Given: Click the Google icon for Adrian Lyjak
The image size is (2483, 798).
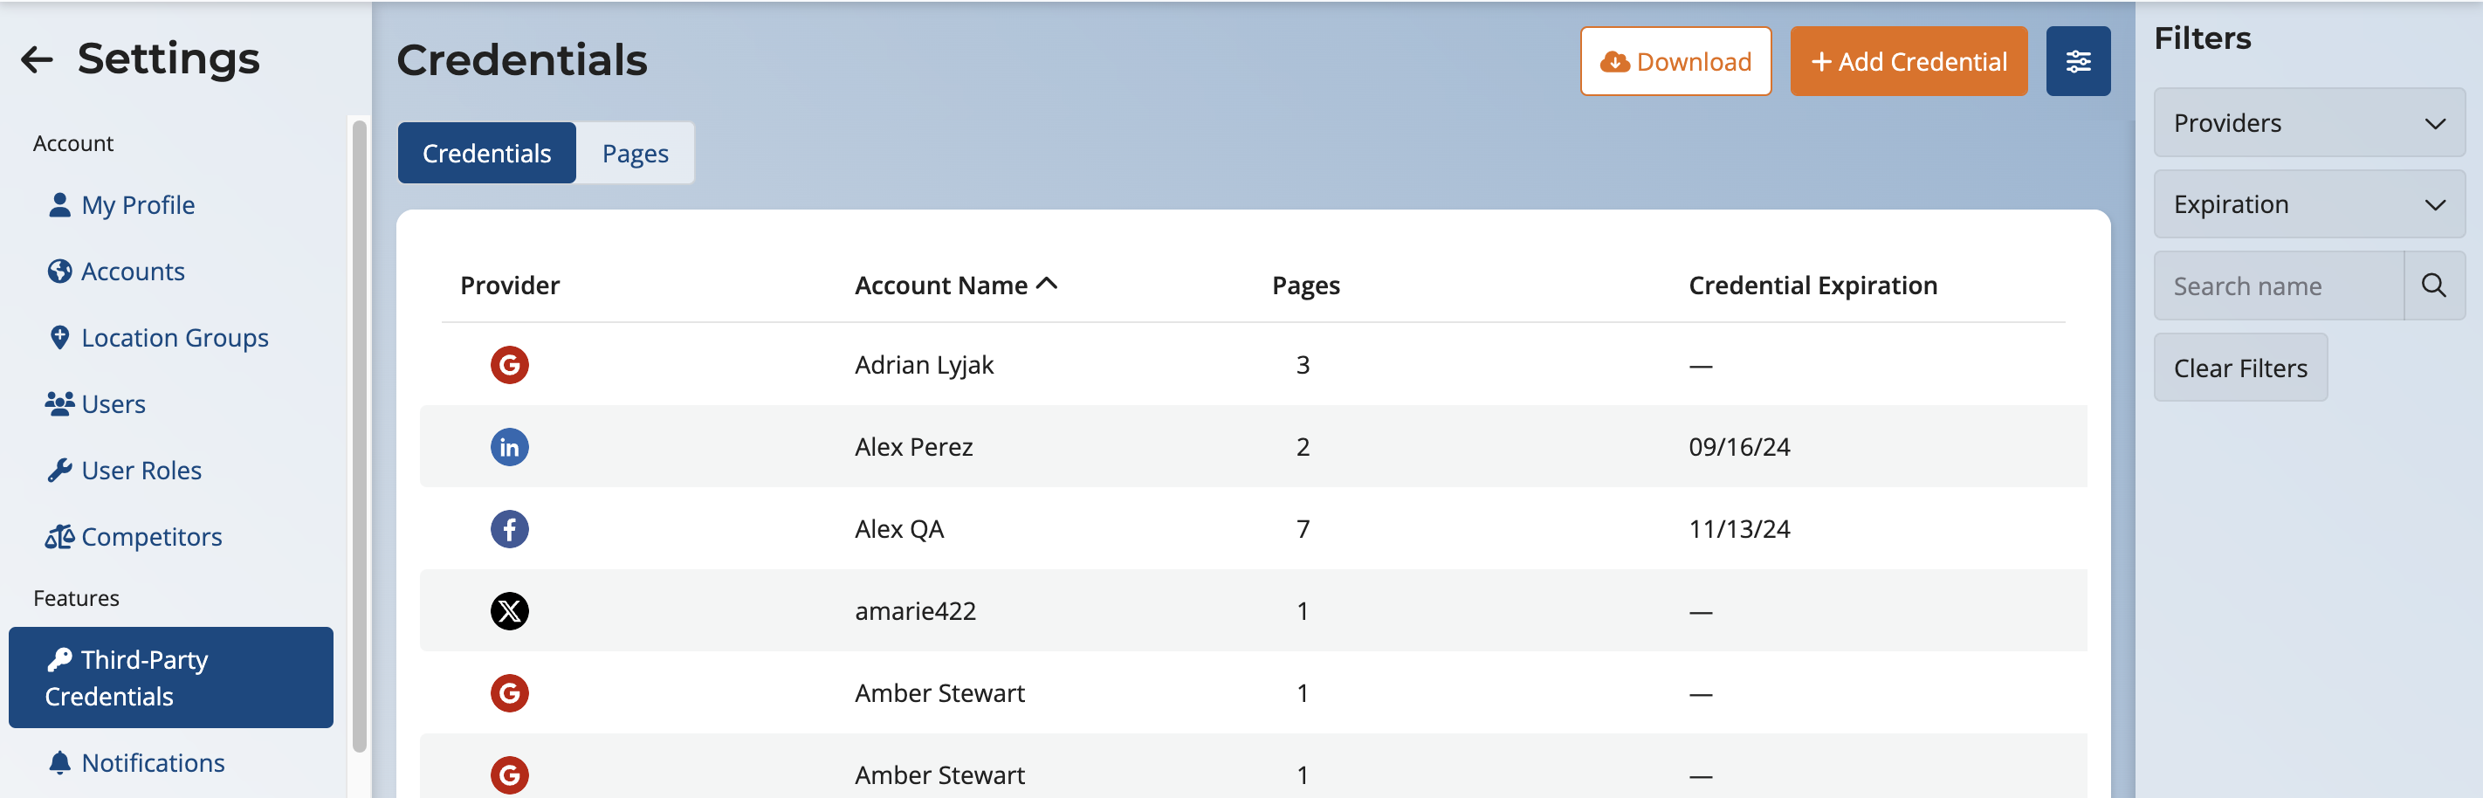Looking at the screenshot, I should (509, 365).
